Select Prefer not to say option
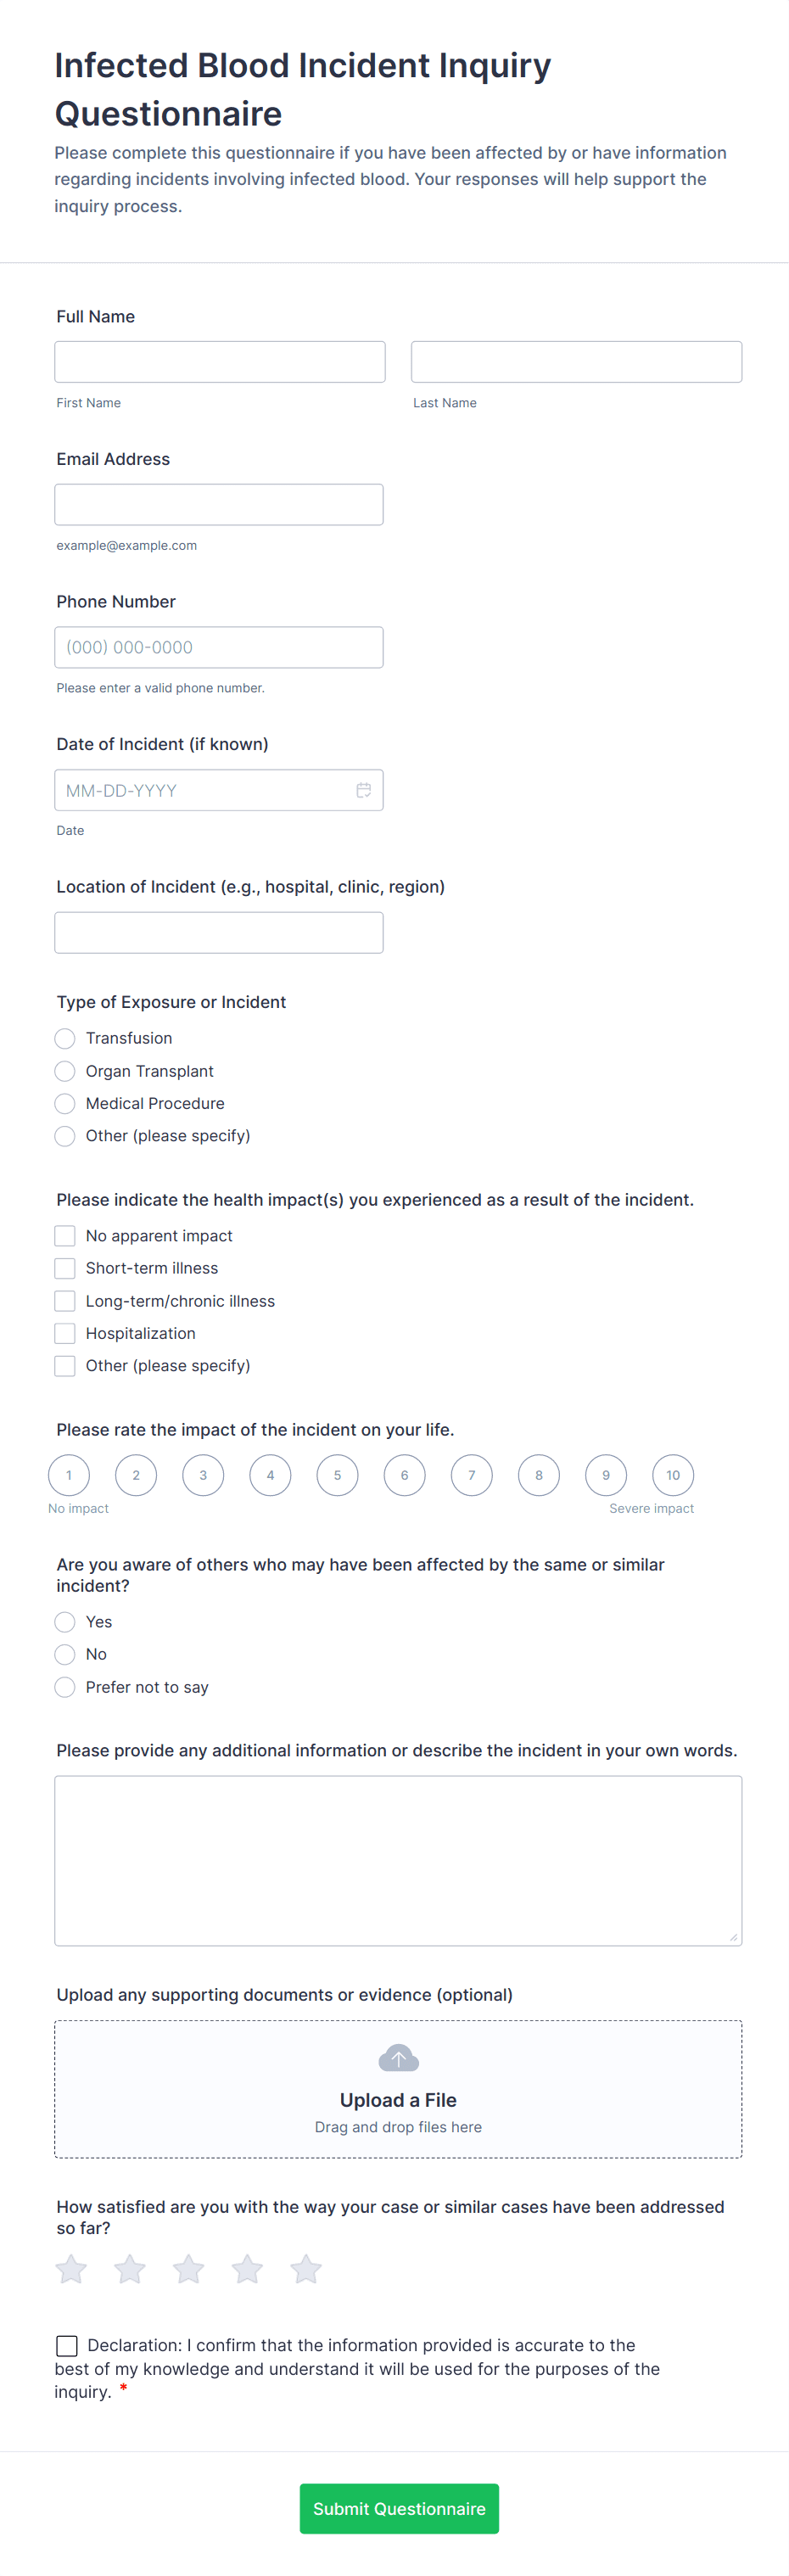Screen dimensions: 789x2576 point(65,1687)
